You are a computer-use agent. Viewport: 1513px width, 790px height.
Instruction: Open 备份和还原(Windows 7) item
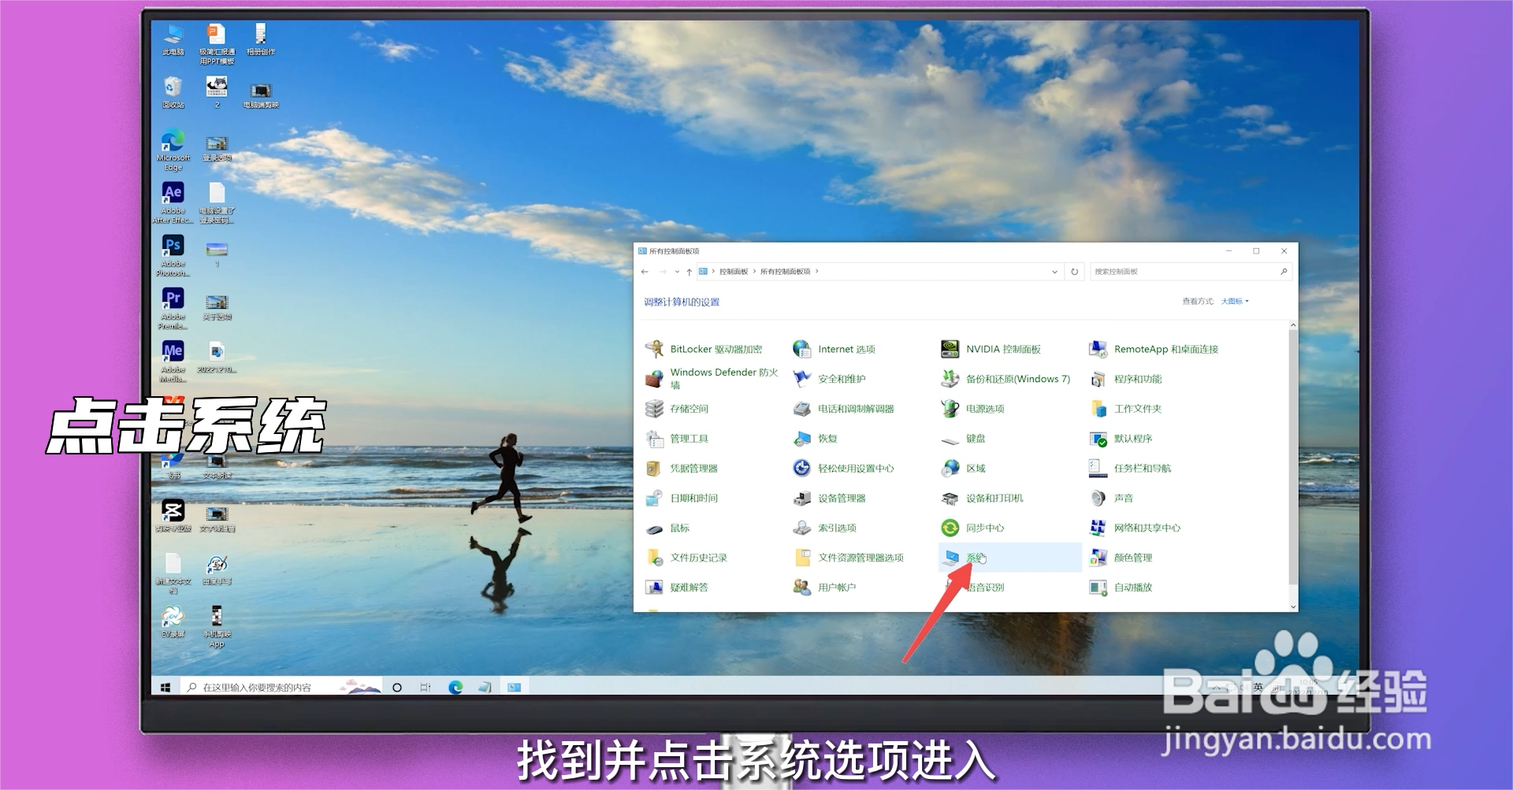(1006, 379)
